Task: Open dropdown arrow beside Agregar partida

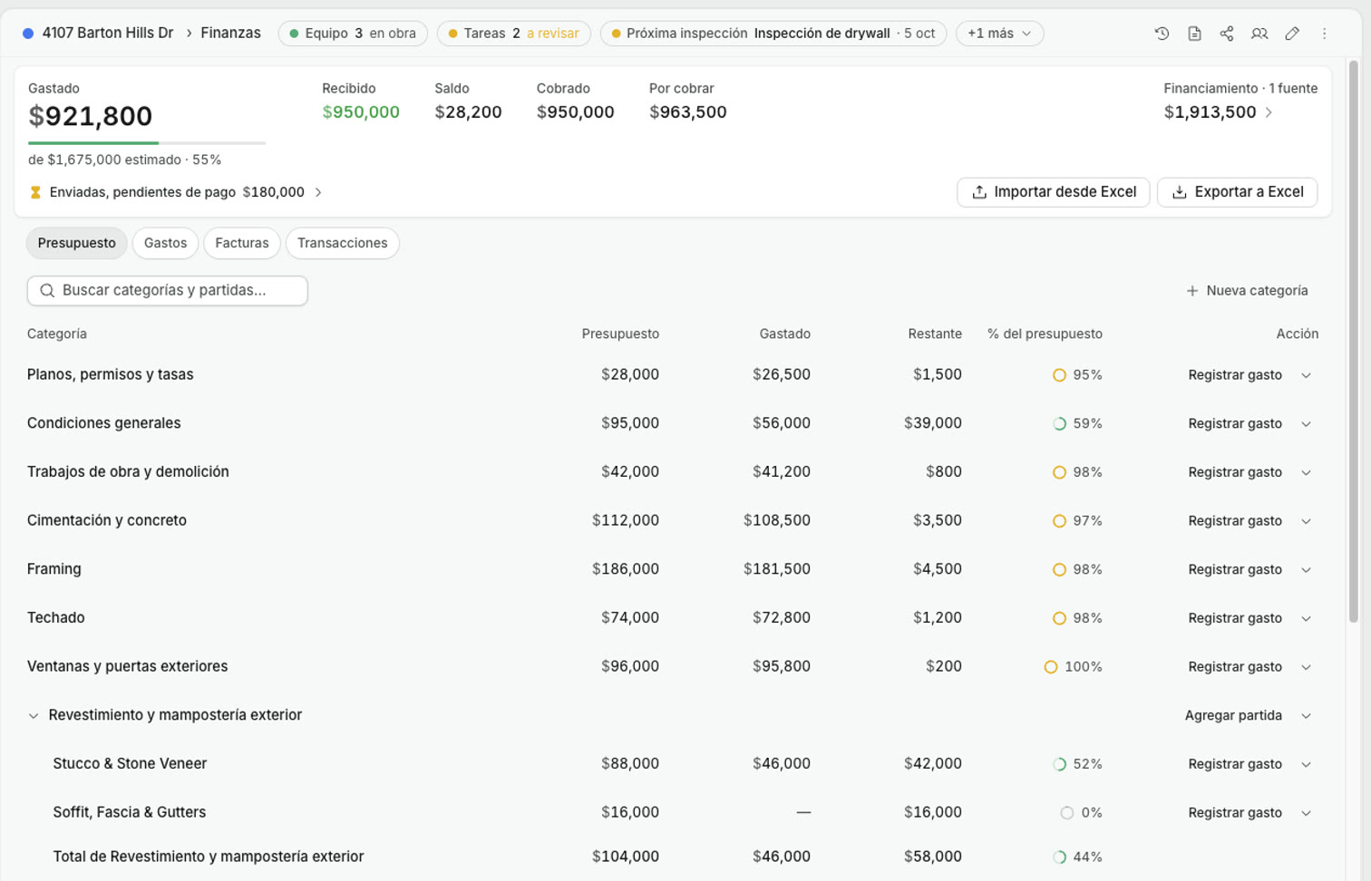Action: [x=1307, y=716]
